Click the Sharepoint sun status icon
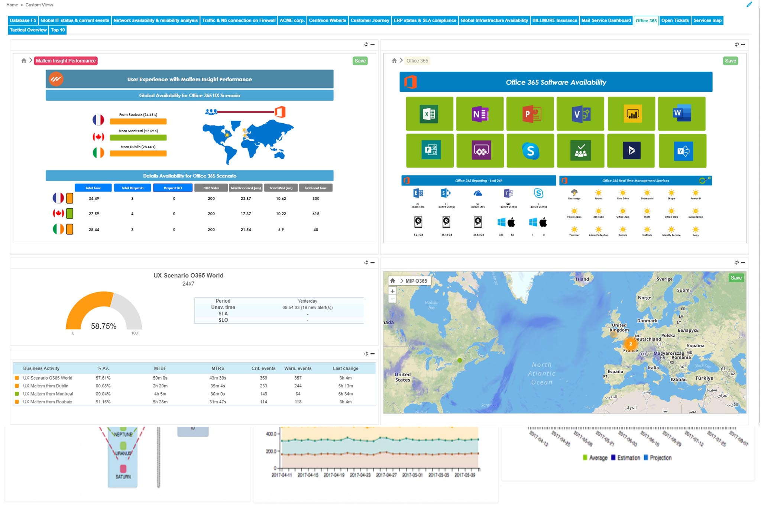This screenshot has height=507, width=761. [x=647, y=192]
